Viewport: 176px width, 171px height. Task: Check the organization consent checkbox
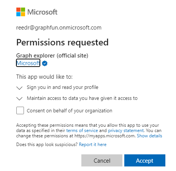[x=20, y=110]
